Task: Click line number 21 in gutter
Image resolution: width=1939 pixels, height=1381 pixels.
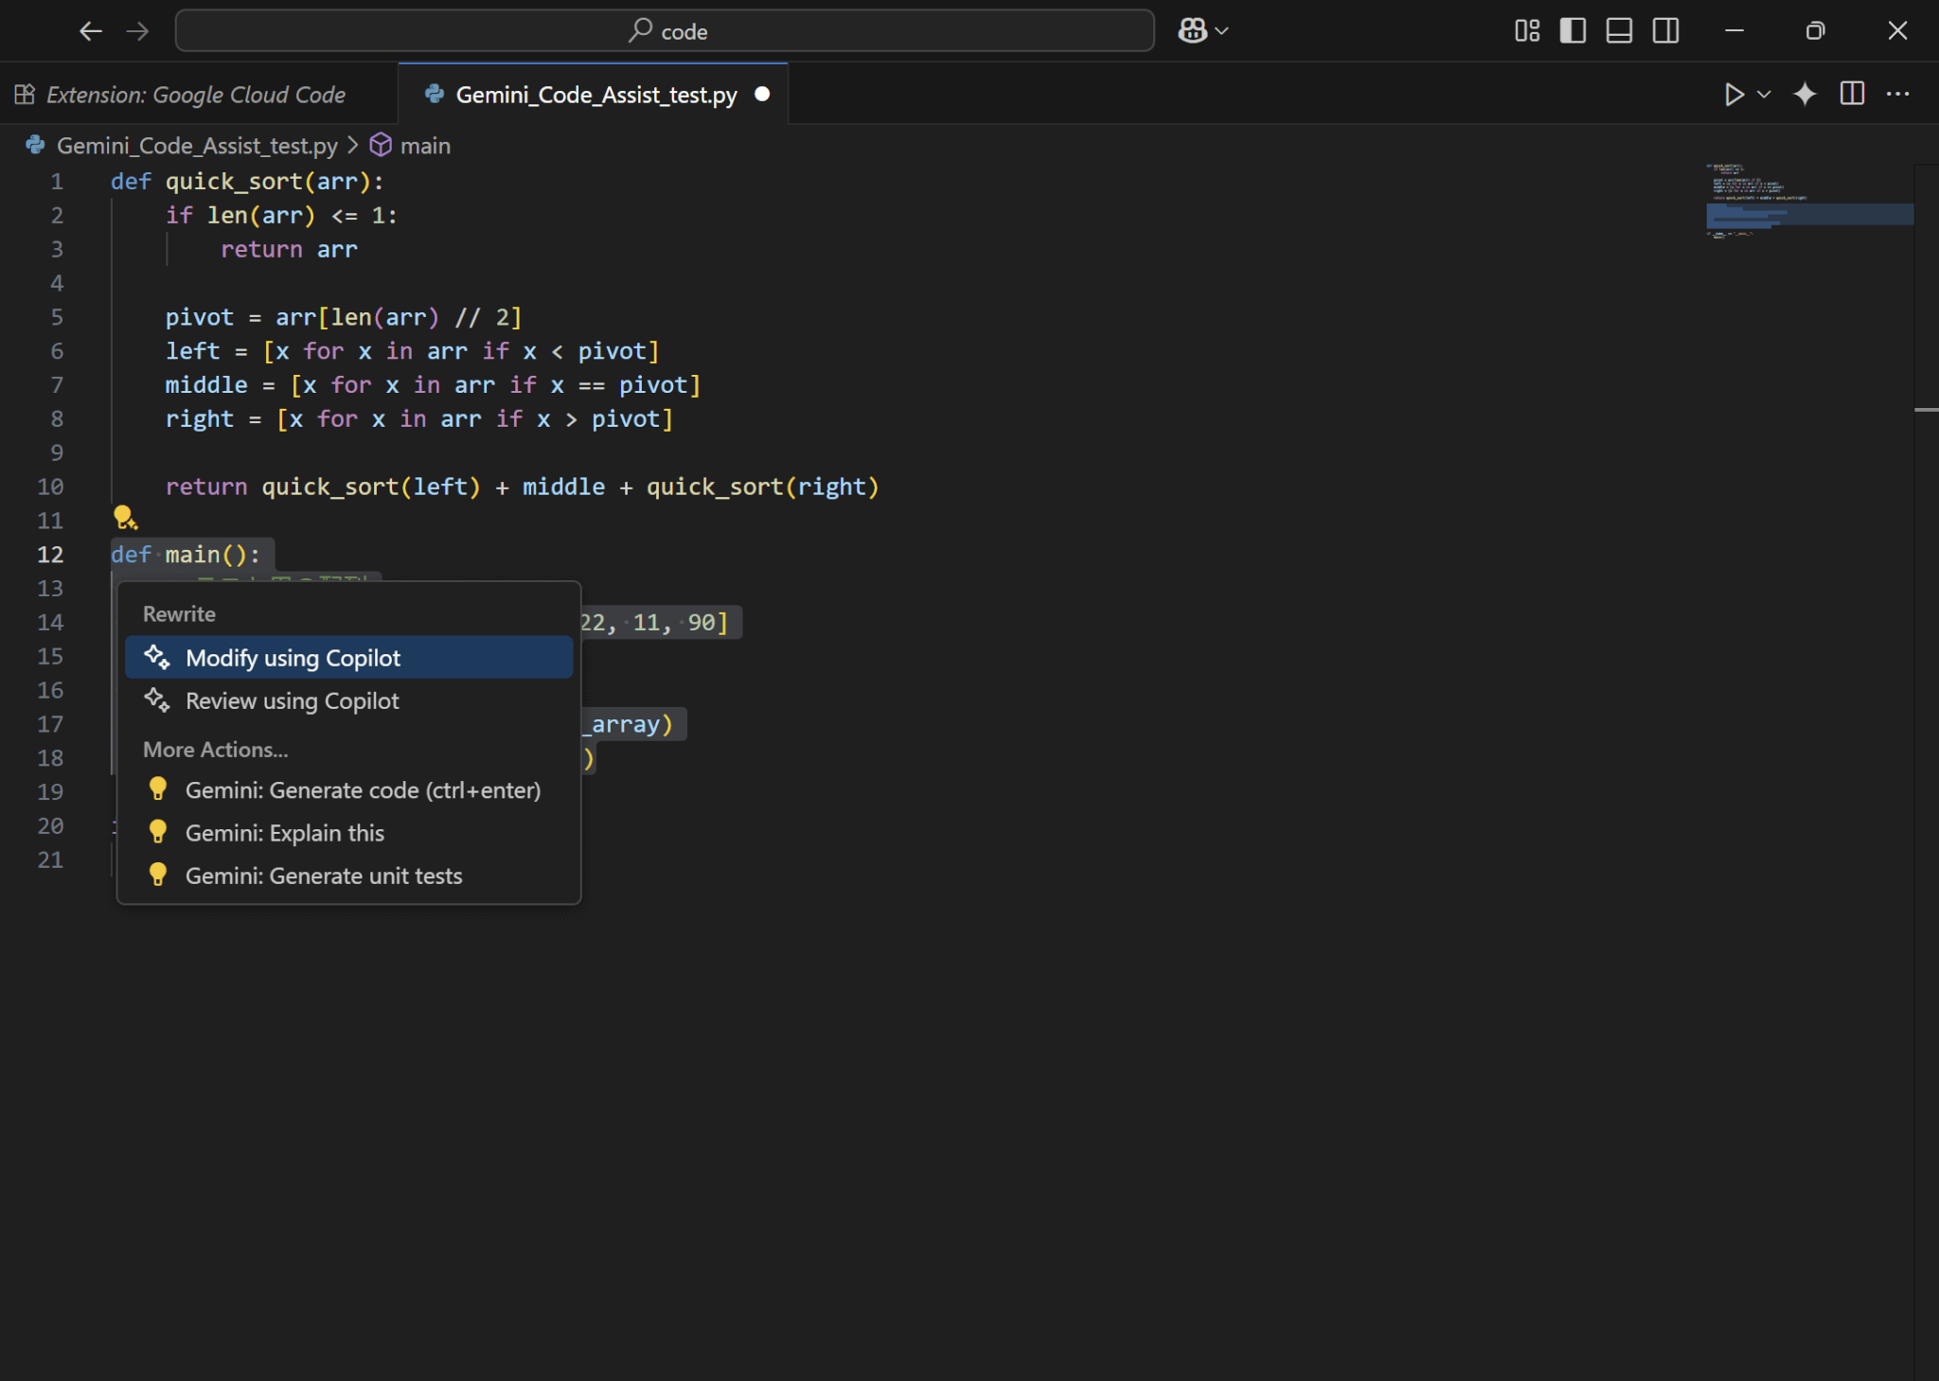Action: click(50, 860)
